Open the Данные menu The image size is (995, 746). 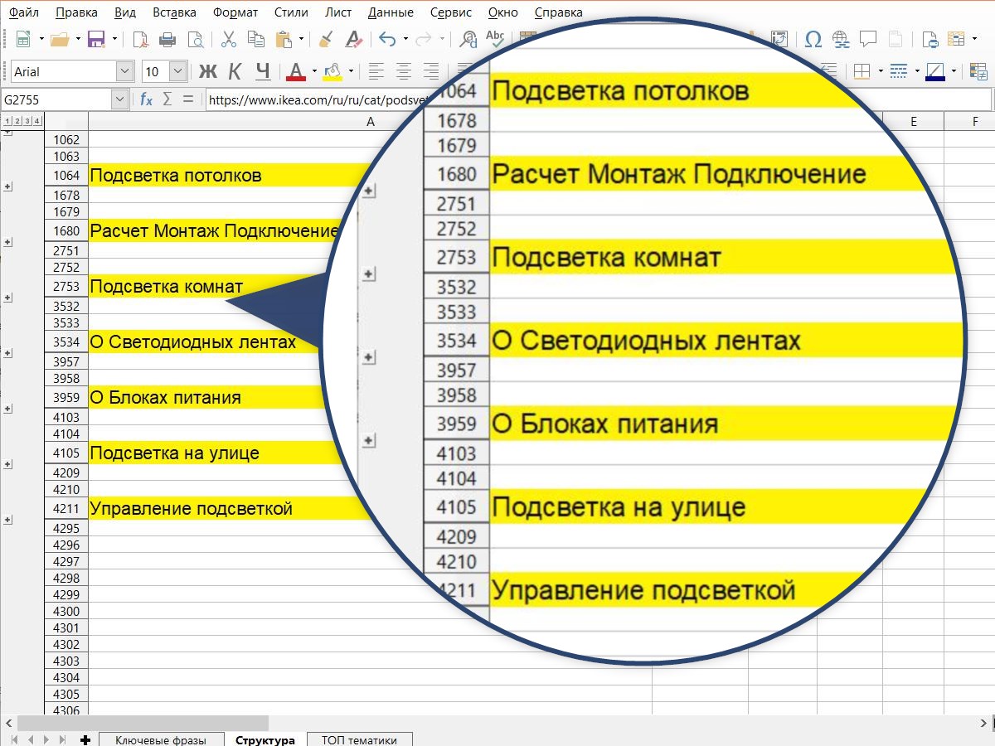point(392,12)
